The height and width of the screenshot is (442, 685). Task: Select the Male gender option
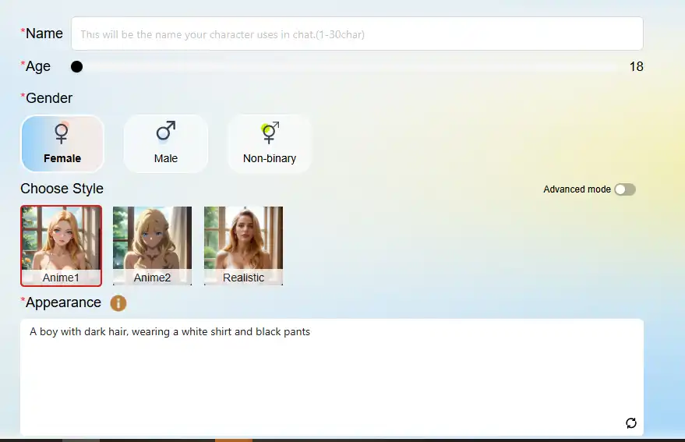[165, 143]
